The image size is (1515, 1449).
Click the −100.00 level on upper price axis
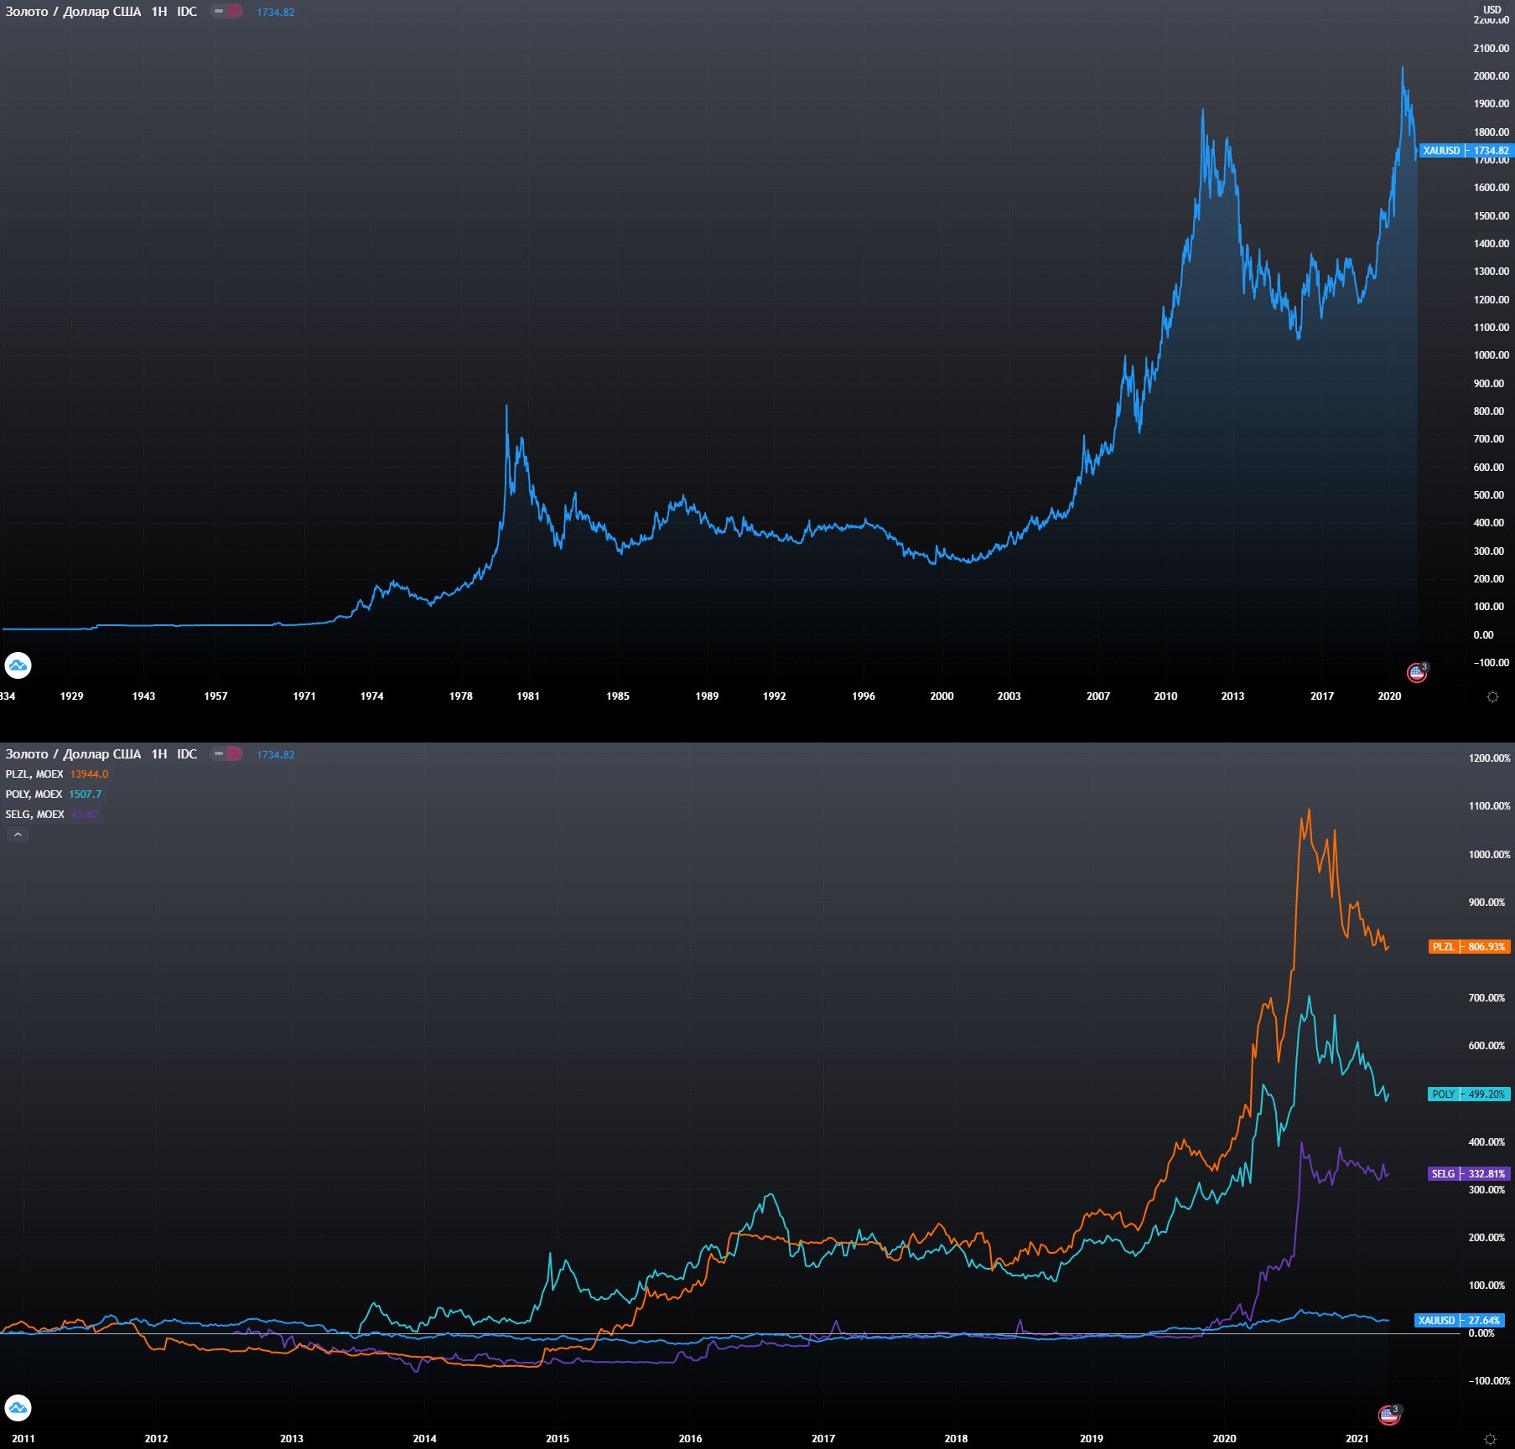click(x=1491, y=663)
